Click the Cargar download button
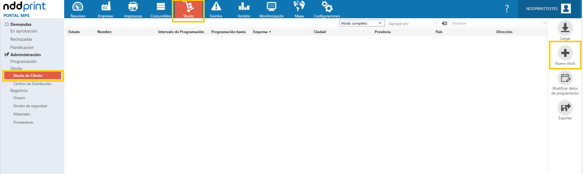The height and width of the screenshot is (174, 583). [x=565, y=28]
